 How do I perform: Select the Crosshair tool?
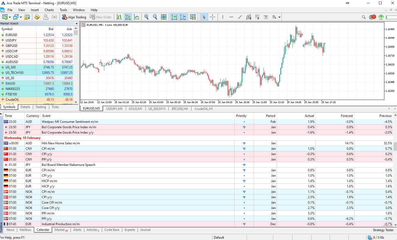[x=213, y=17]
